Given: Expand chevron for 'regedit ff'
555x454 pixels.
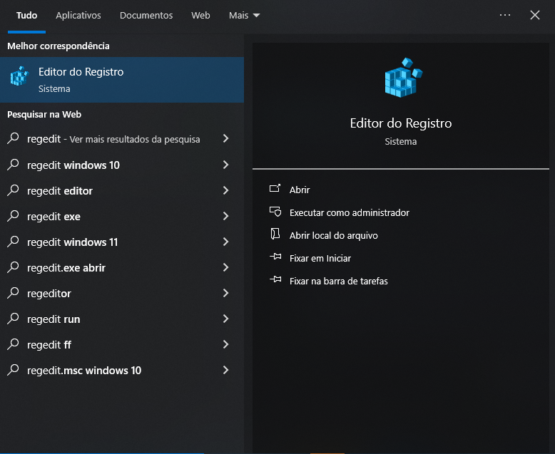Looking at the screenshot, I should point(226,344).
